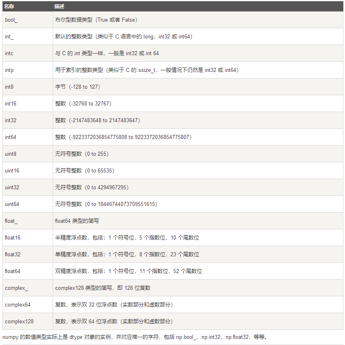Screen dimensions: 345x345
Task: Click the 用于索引的整数类型 description
Action: coord(147,70)
